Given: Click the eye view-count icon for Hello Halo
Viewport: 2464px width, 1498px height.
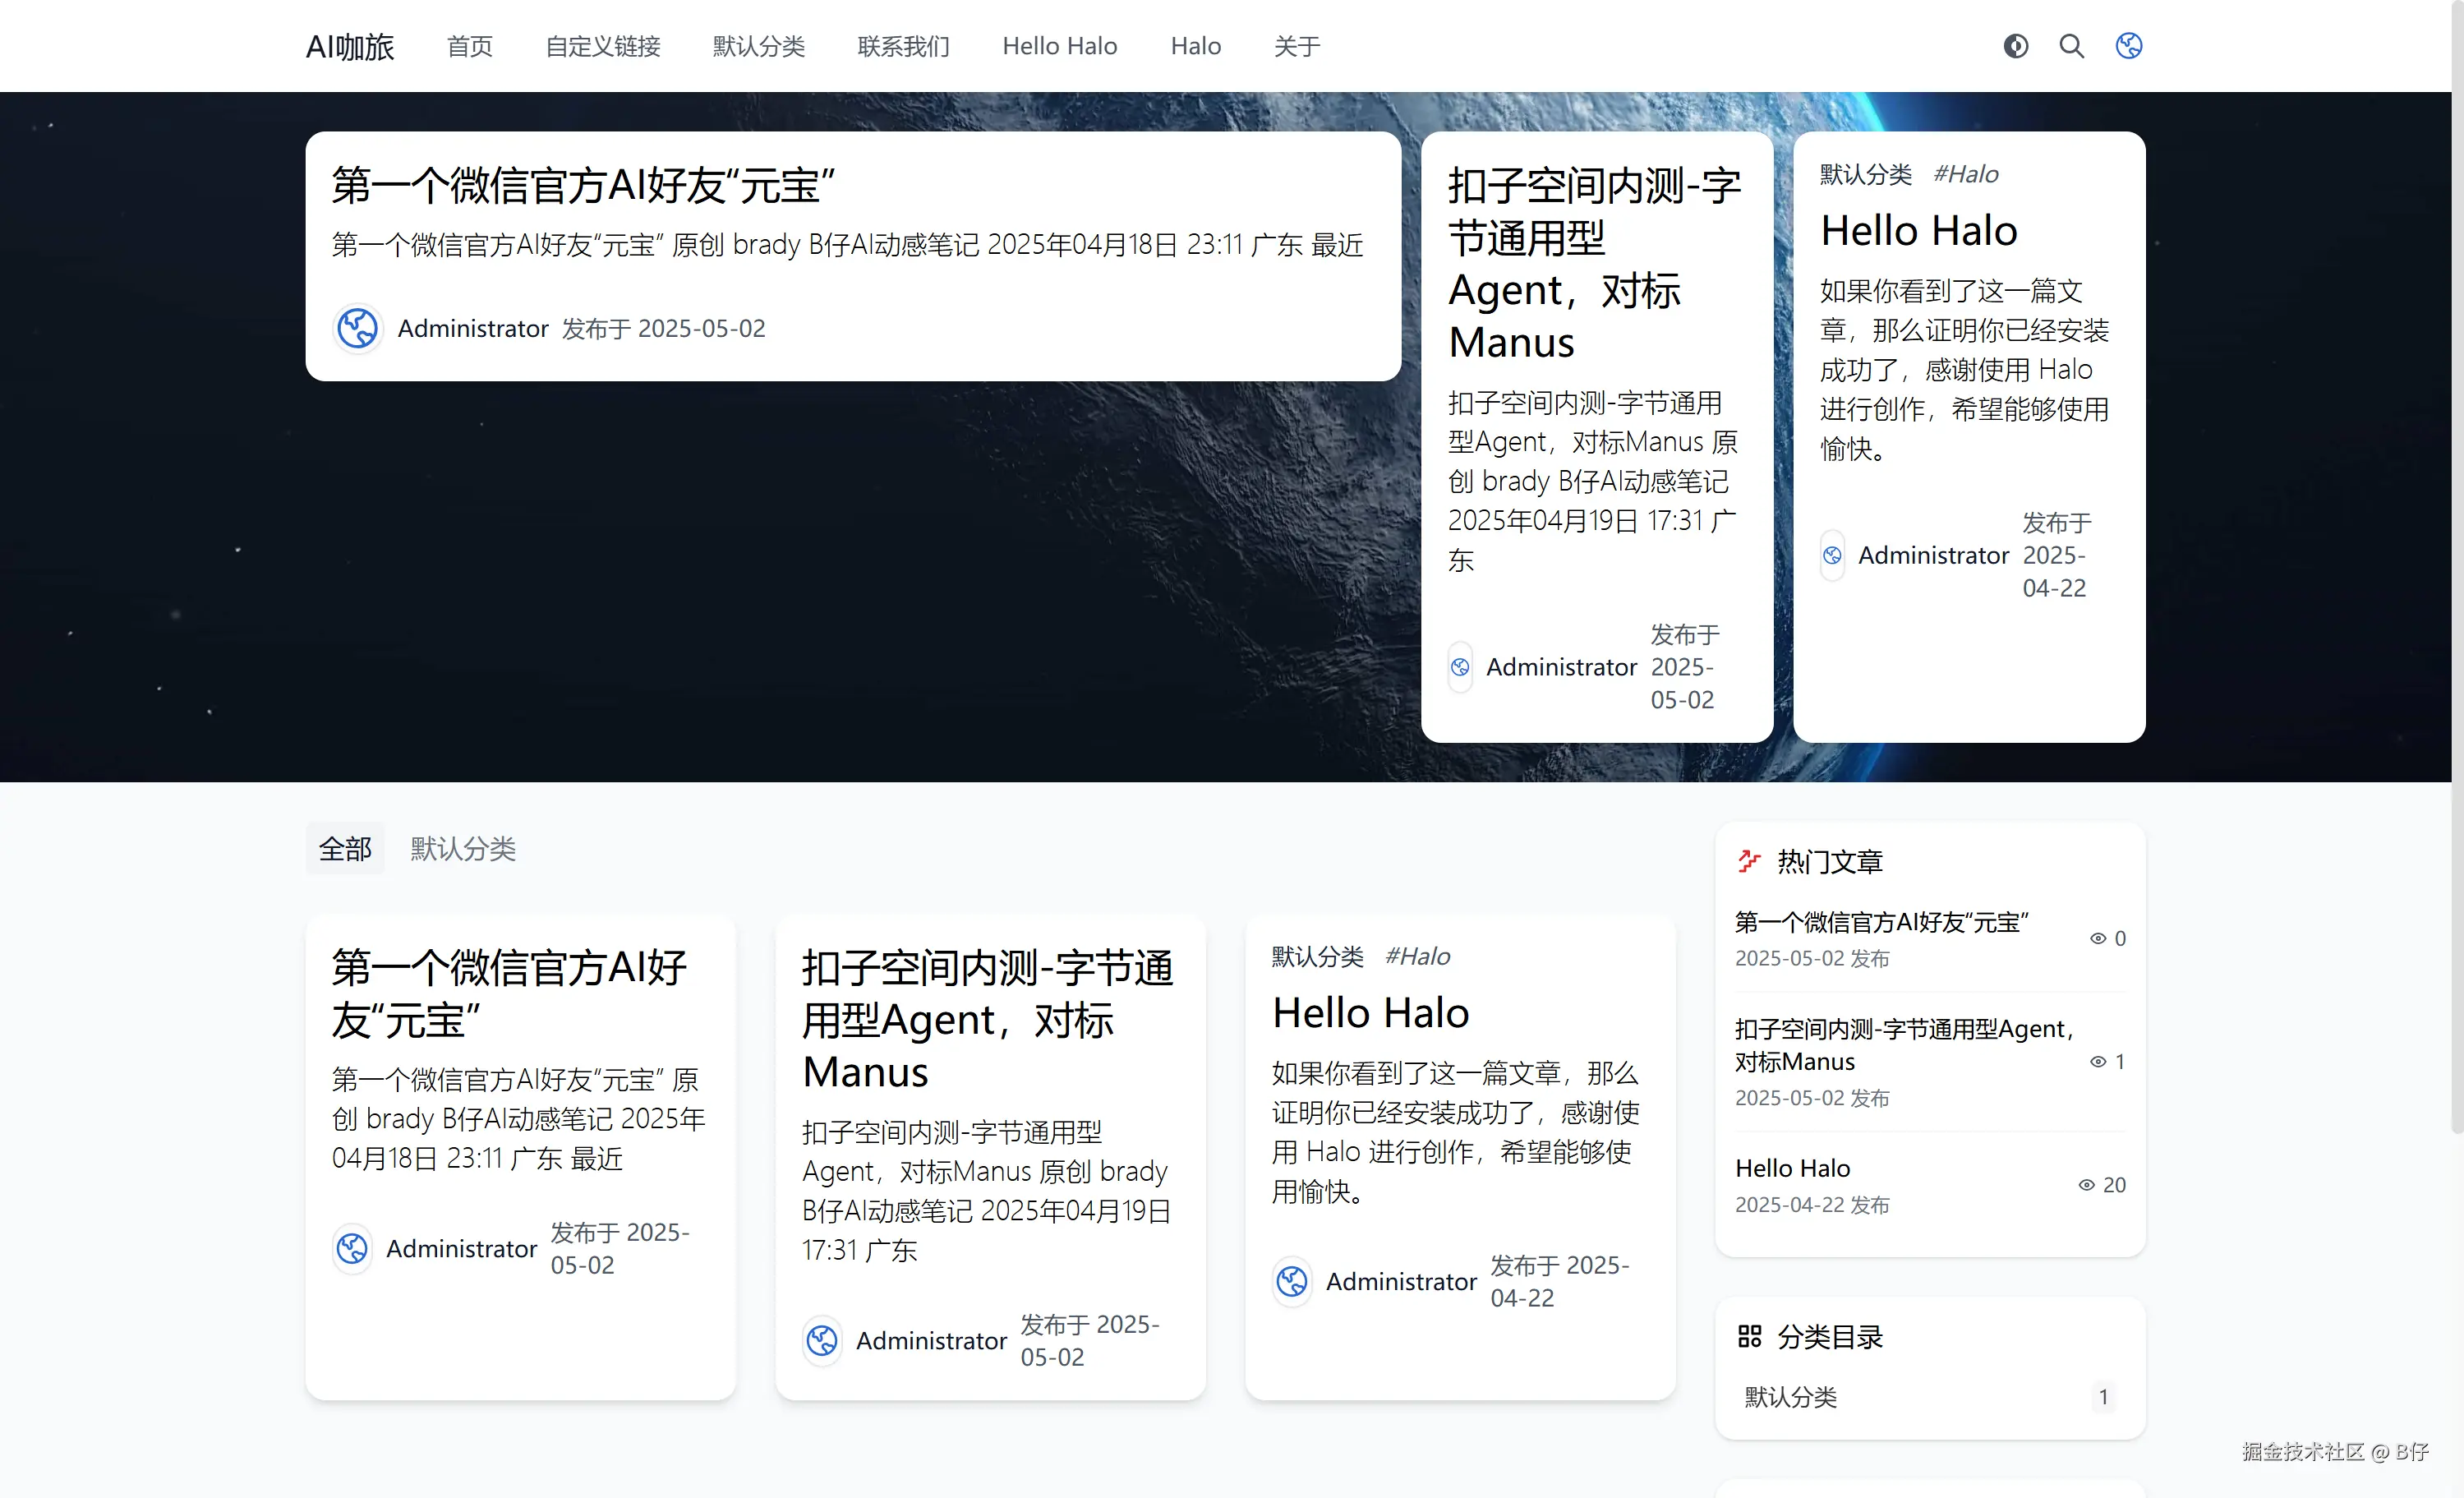Looking at the screenshot, I should click(2086, 1185).
